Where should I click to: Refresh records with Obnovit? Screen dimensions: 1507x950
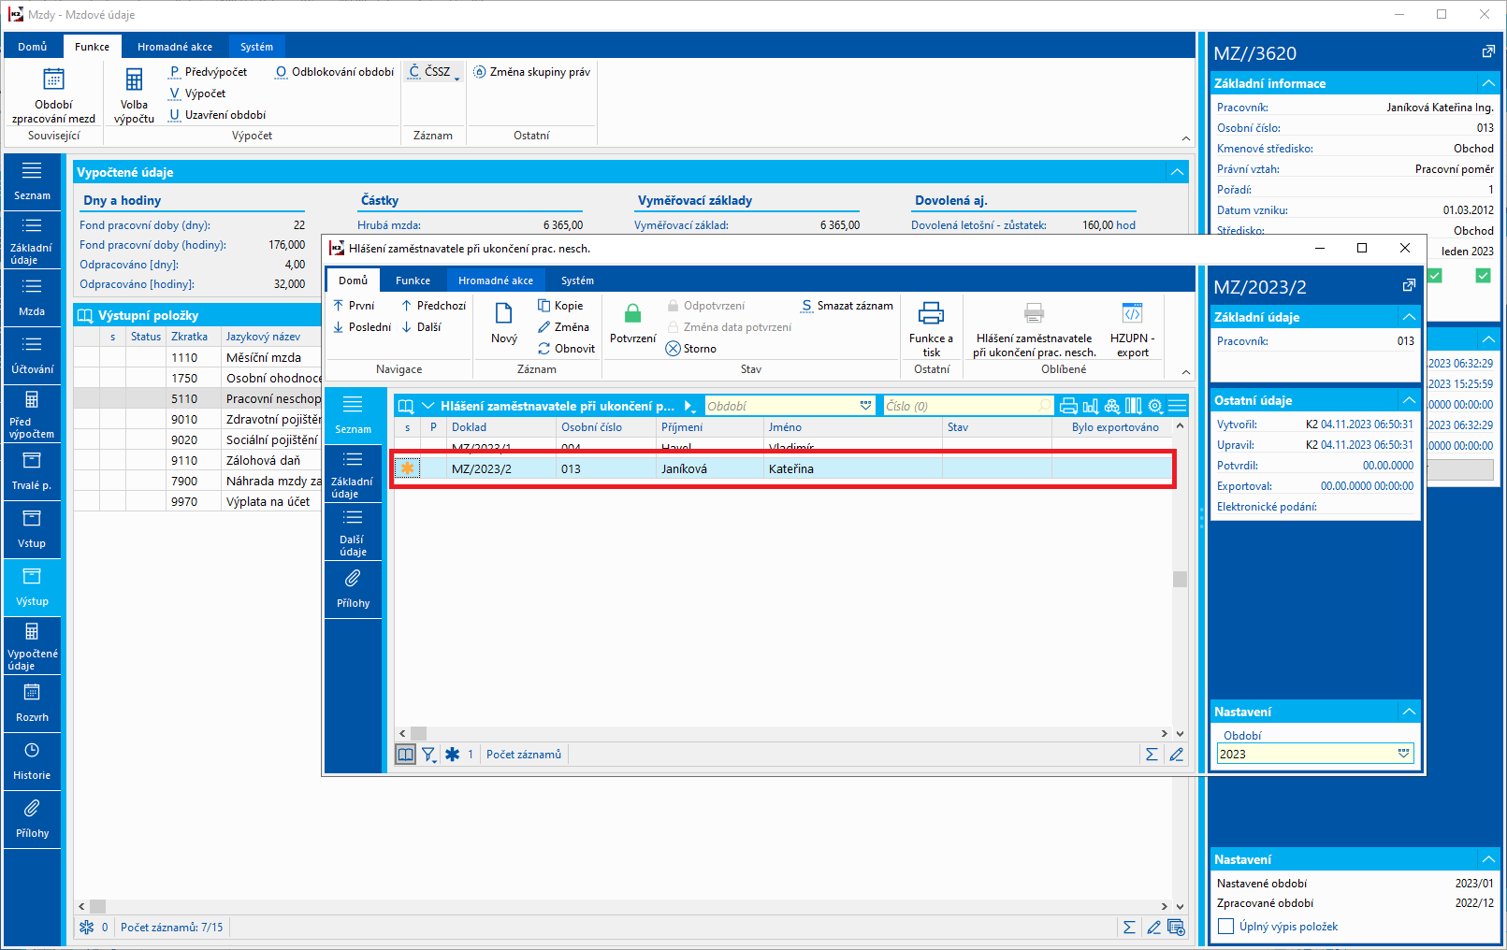[566, 349]
